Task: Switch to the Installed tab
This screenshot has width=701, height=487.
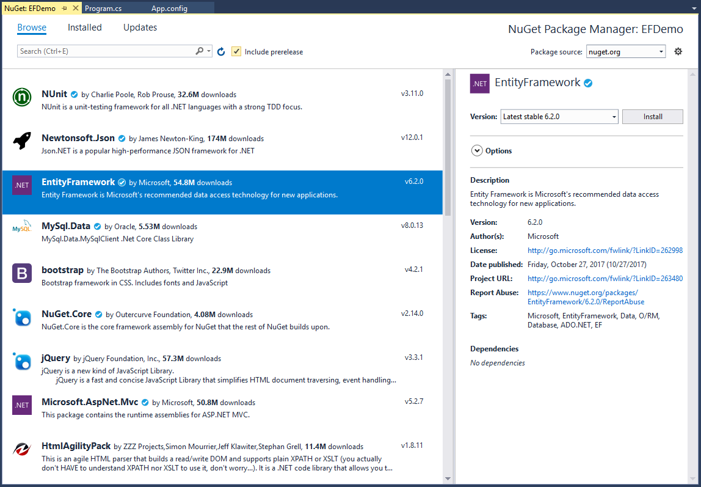Action: (85, 27)
